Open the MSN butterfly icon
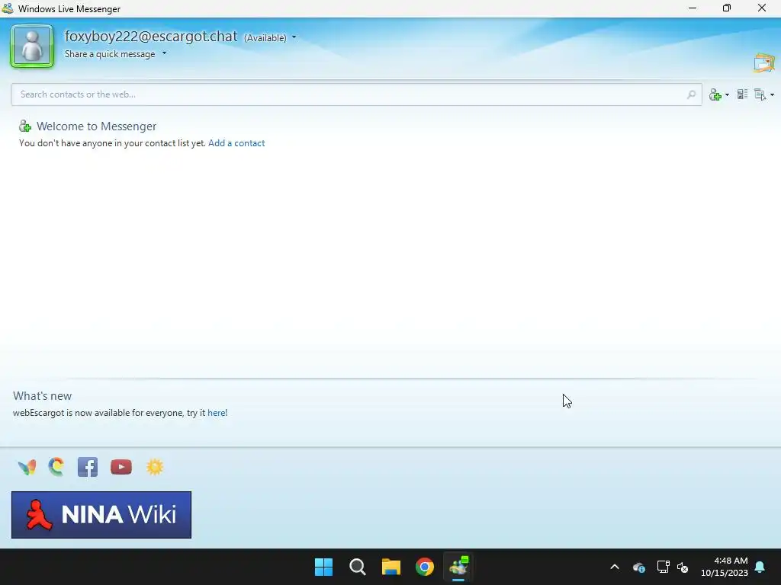The image size is (781, 585). point(27,467)
